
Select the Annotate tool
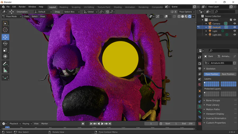point(5,64)
